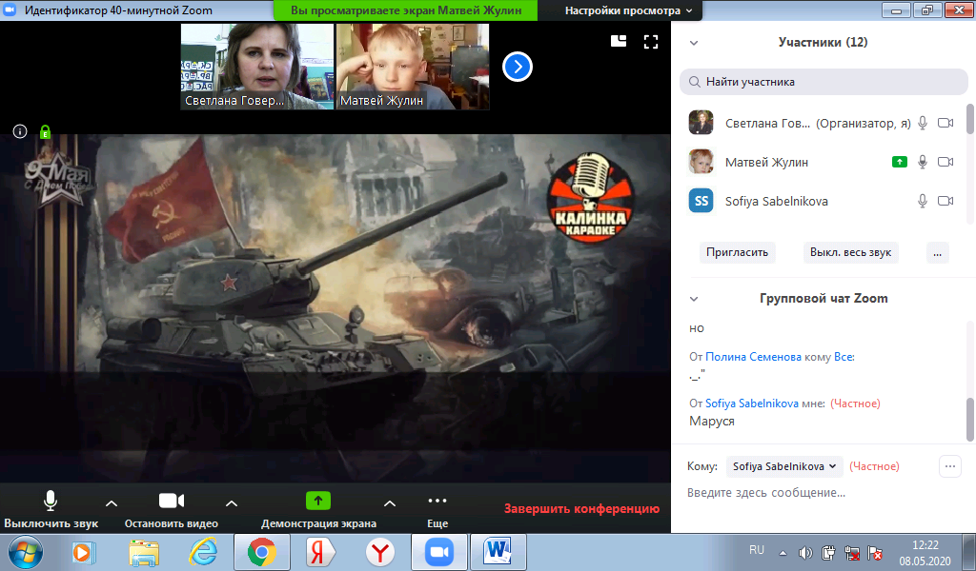Open chat options ellipsis button

tap(950, 466)
